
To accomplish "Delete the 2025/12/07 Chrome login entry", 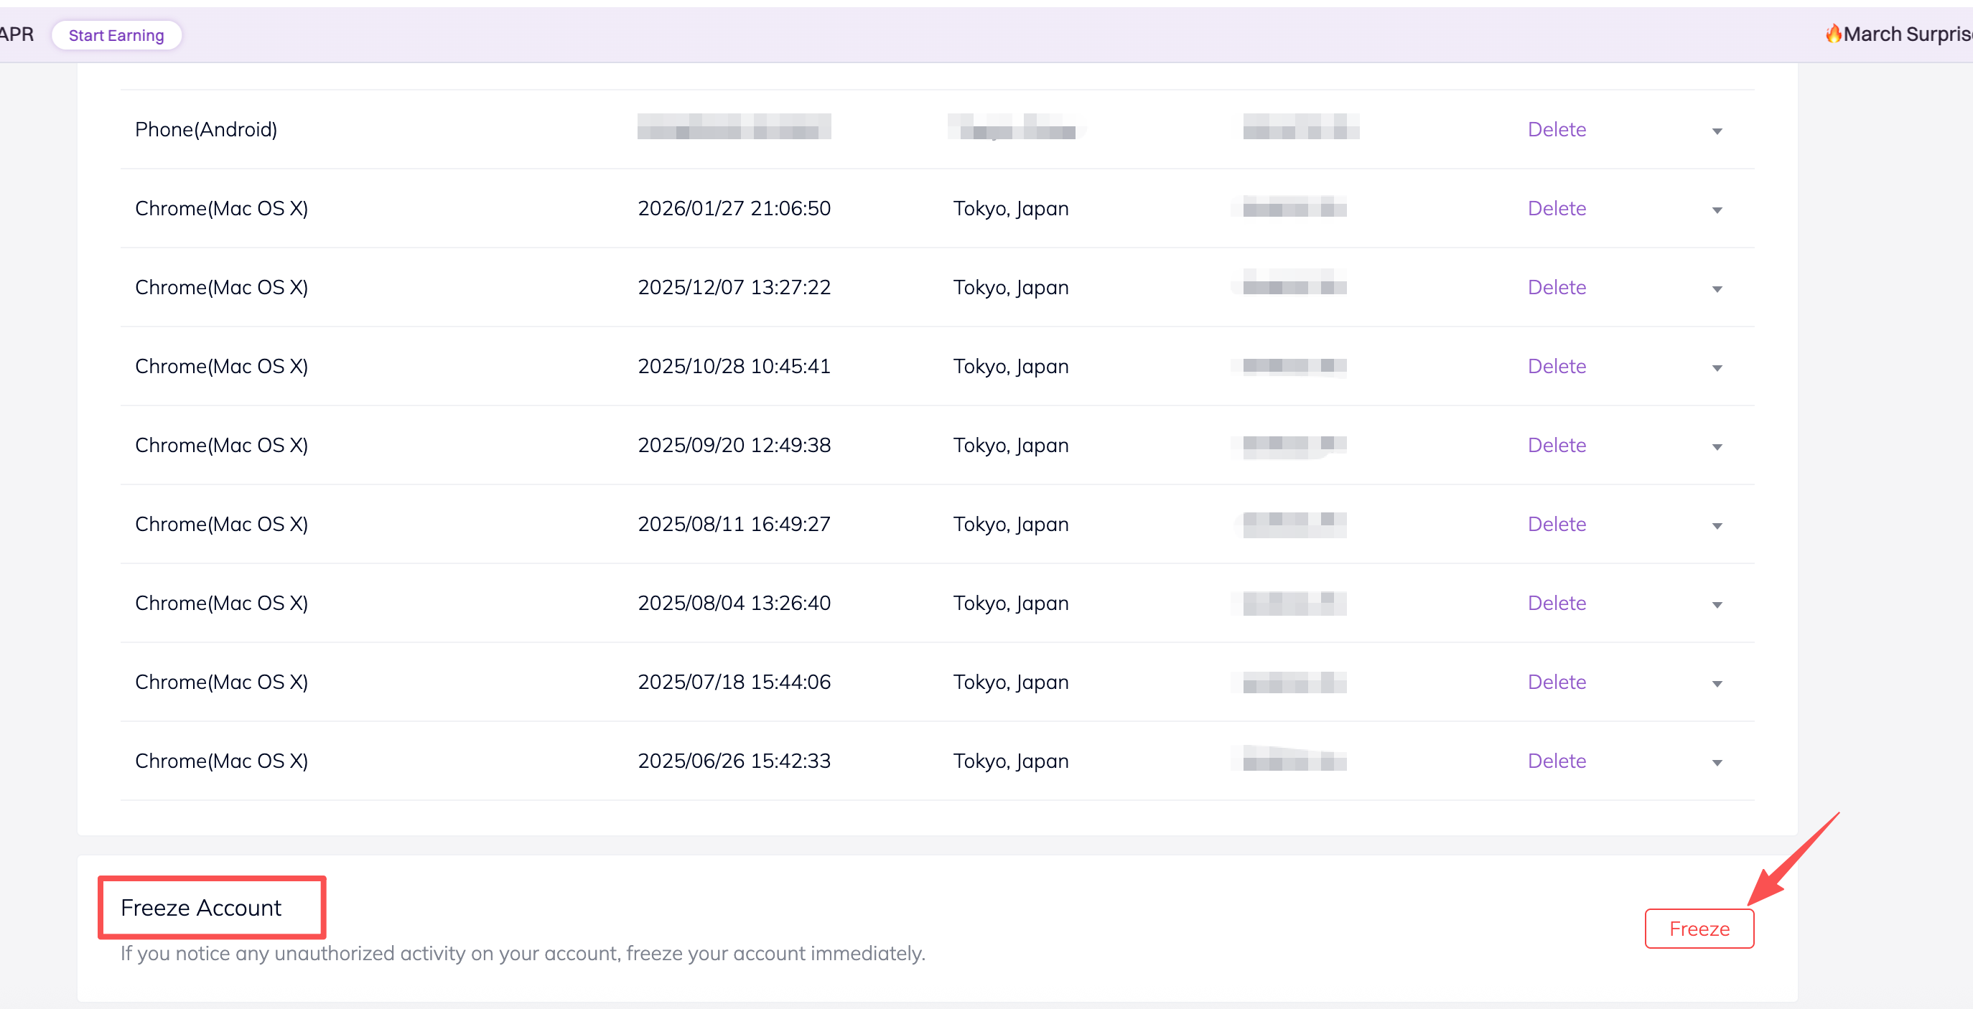I will point(1557,287).
